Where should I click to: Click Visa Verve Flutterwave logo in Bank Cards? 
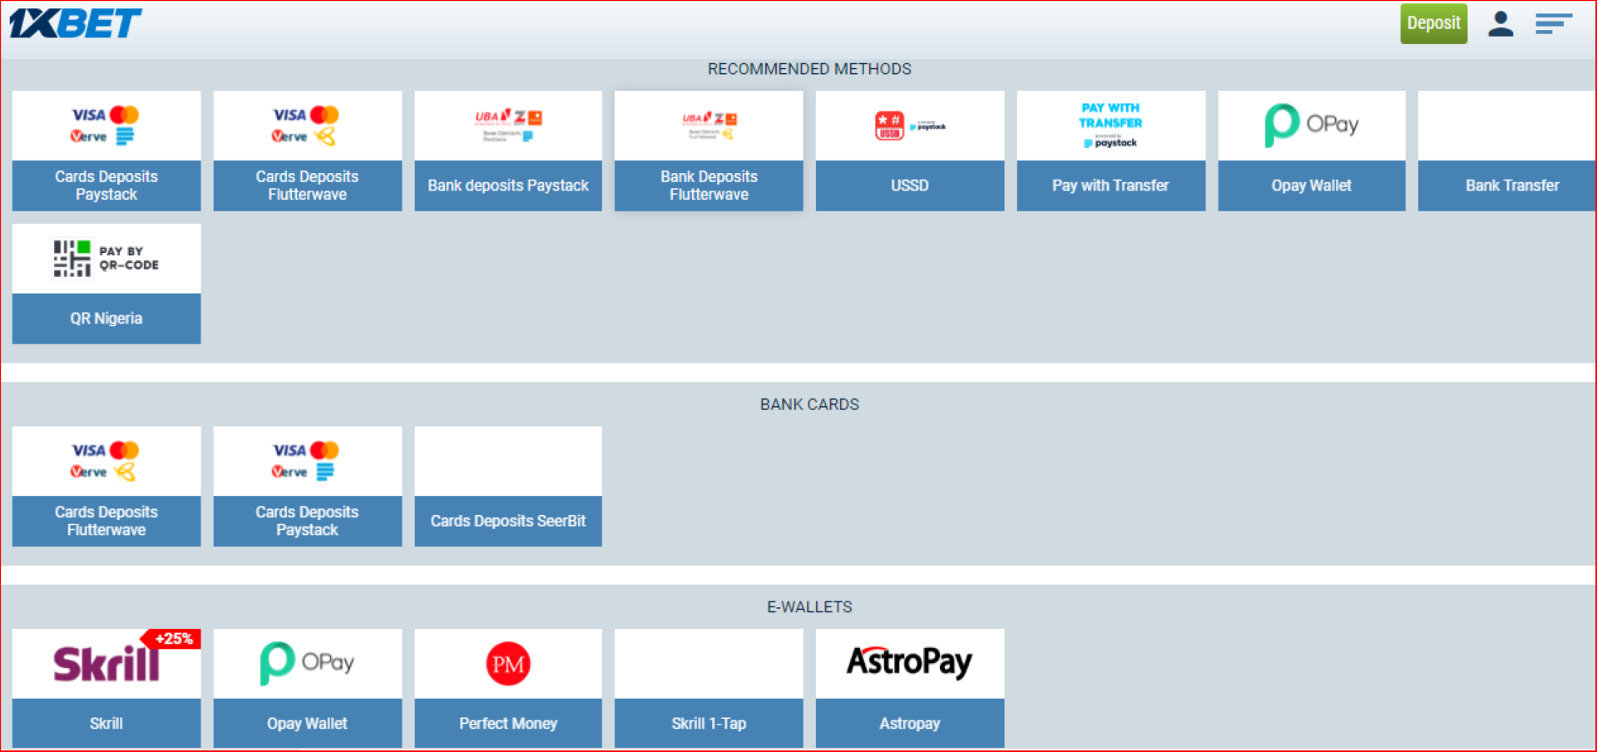pyautogui.click(x=106, y=461)
